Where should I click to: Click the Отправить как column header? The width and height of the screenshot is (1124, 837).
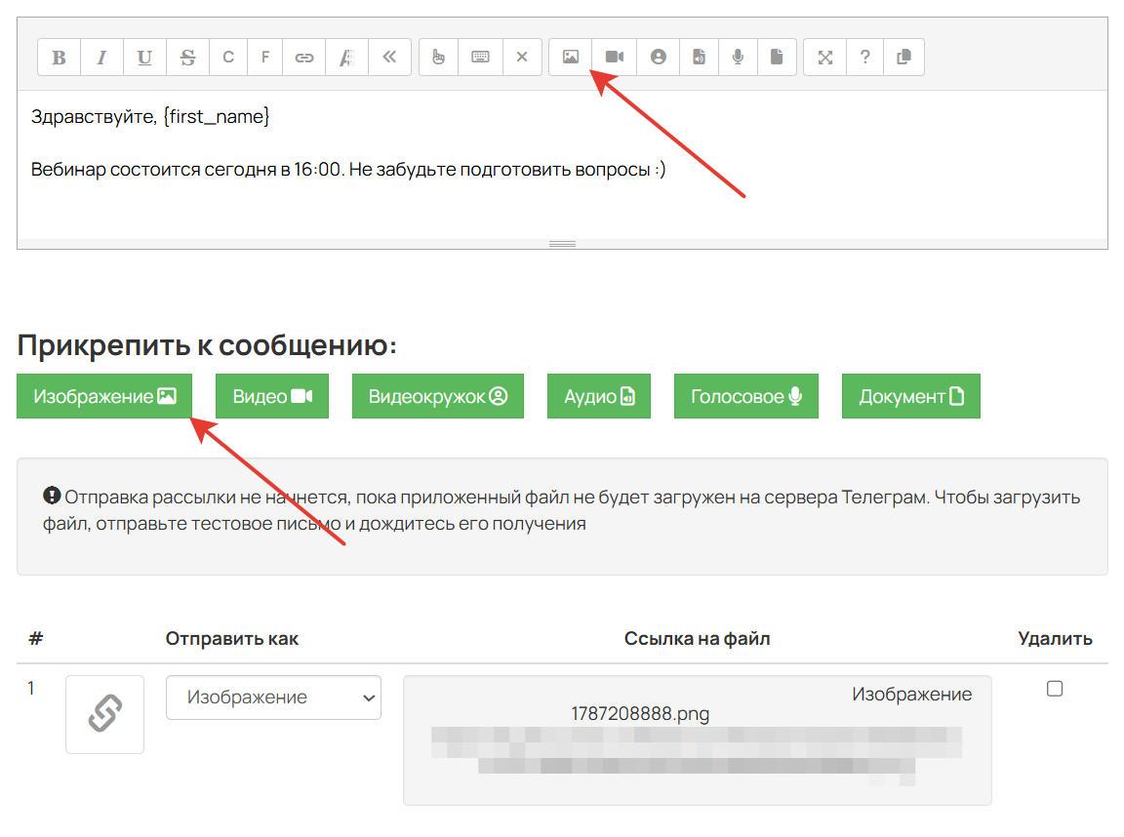tap(232, 639)
